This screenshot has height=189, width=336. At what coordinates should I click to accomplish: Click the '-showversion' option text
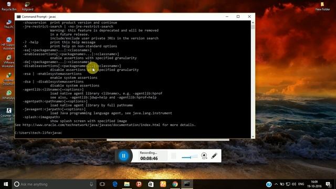click(x=35, y=23)
